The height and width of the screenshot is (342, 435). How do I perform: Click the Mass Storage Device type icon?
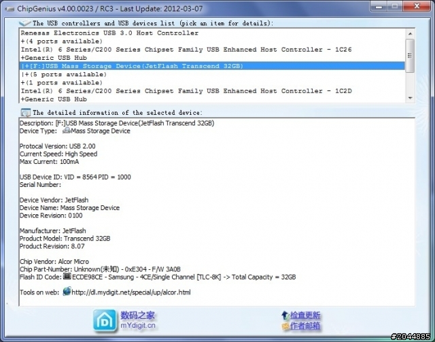(67, 131)
